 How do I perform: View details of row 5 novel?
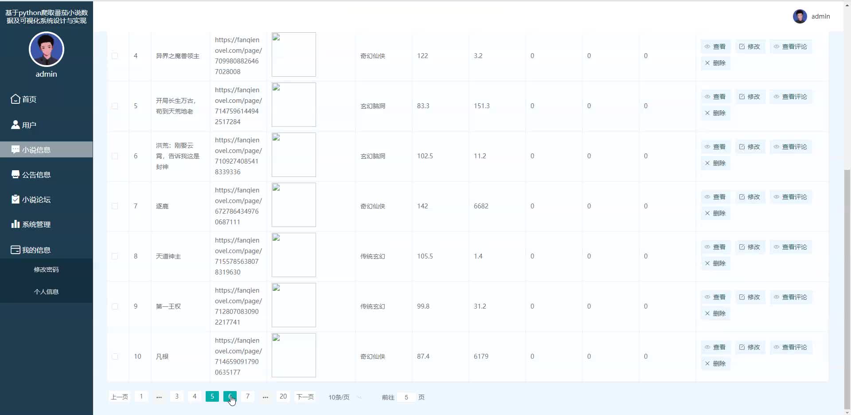715,97
